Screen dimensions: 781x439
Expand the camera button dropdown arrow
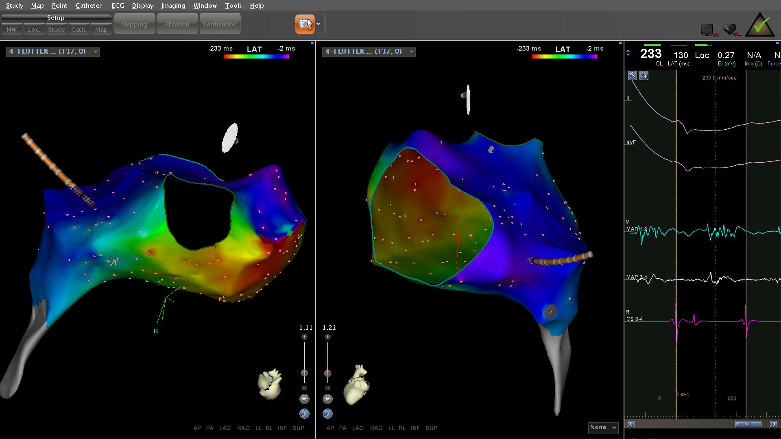(x=319, y=24)
